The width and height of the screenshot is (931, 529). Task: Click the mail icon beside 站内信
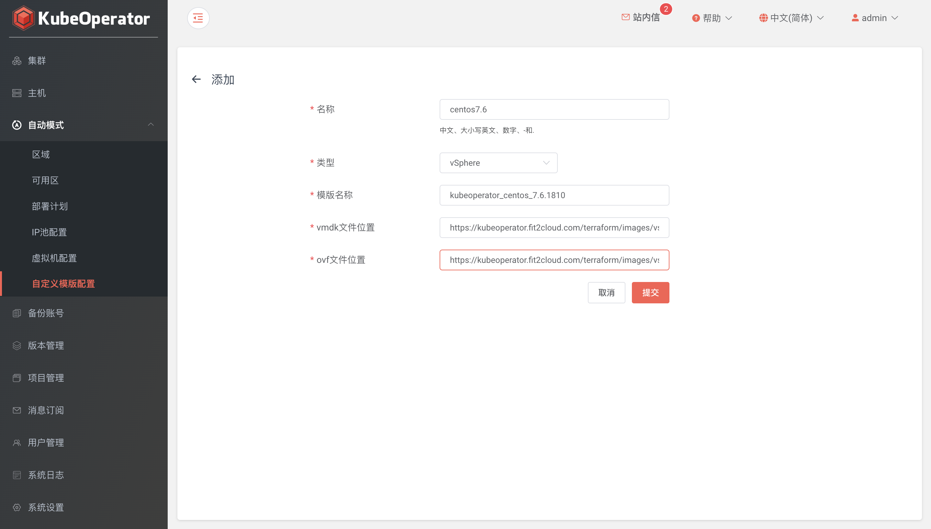point(625,17)
